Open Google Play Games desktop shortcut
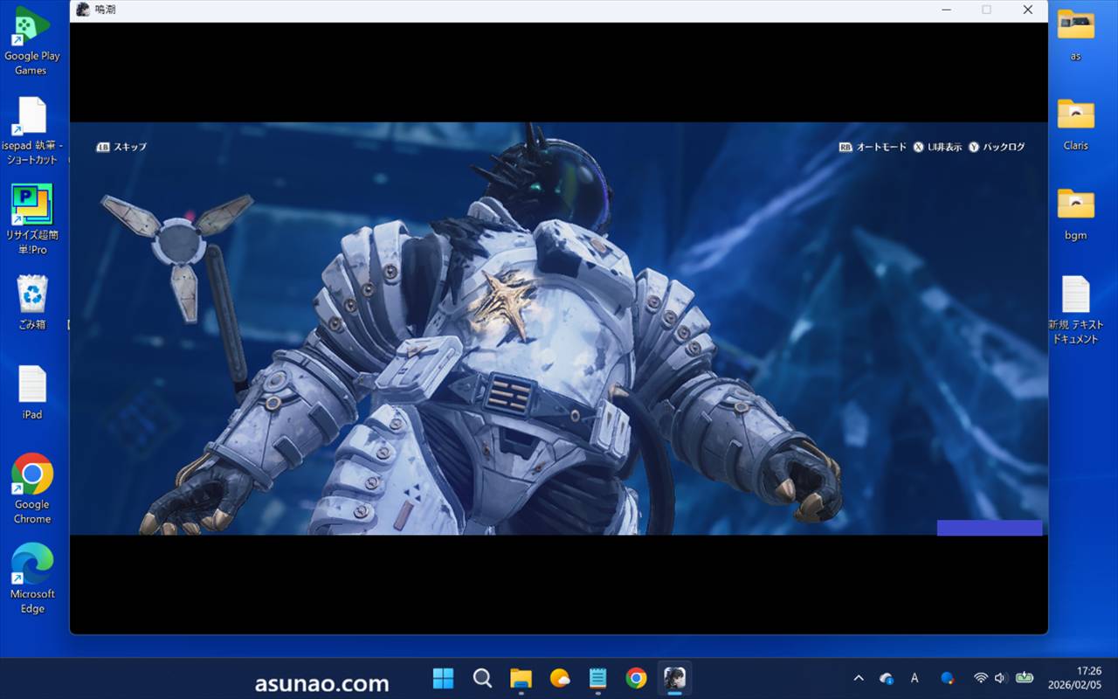Screen dimensions: 1118x699 (x=32, y=40)
